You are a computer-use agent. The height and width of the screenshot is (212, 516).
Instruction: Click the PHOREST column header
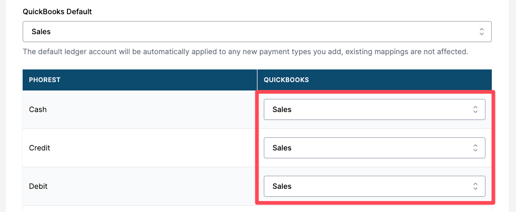45,80
